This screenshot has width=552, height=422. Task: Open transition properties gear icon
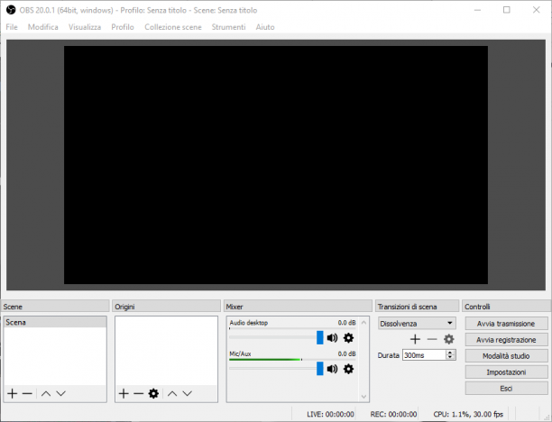(449, 339)
